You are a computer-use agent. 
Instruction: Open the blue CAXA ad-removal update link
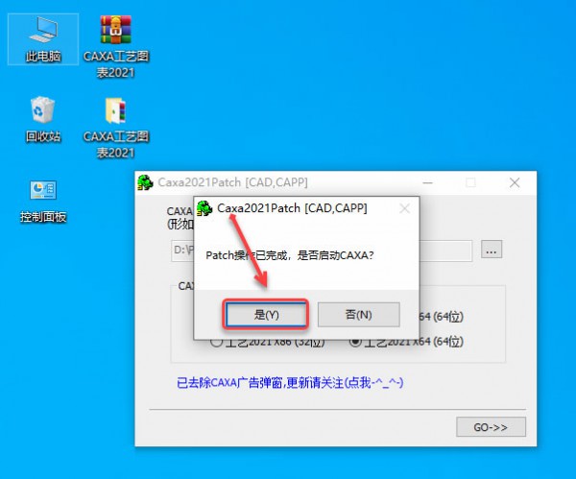290,383
